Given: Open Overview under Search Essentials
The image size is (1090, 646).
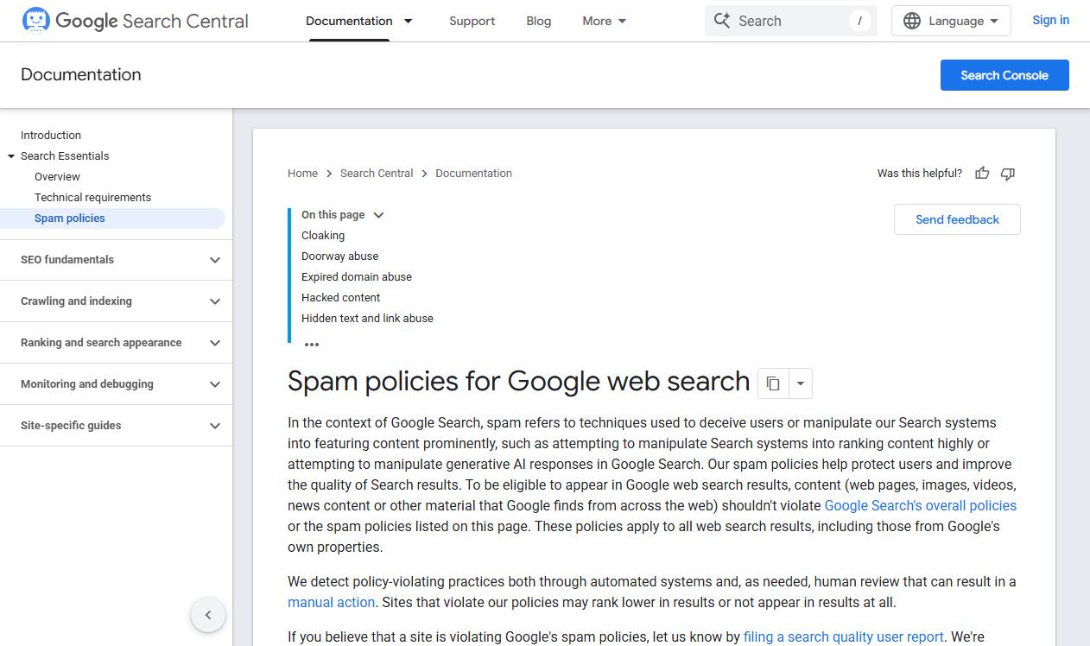Looking at the screenshot, I should [x=57, y=177].
